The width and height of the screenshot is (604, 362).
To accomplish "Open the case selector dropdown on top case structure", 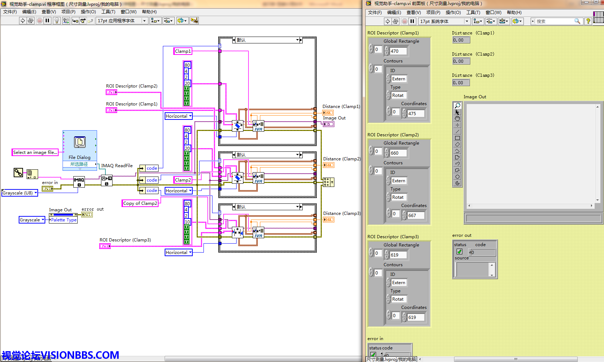I will point(298,40).
